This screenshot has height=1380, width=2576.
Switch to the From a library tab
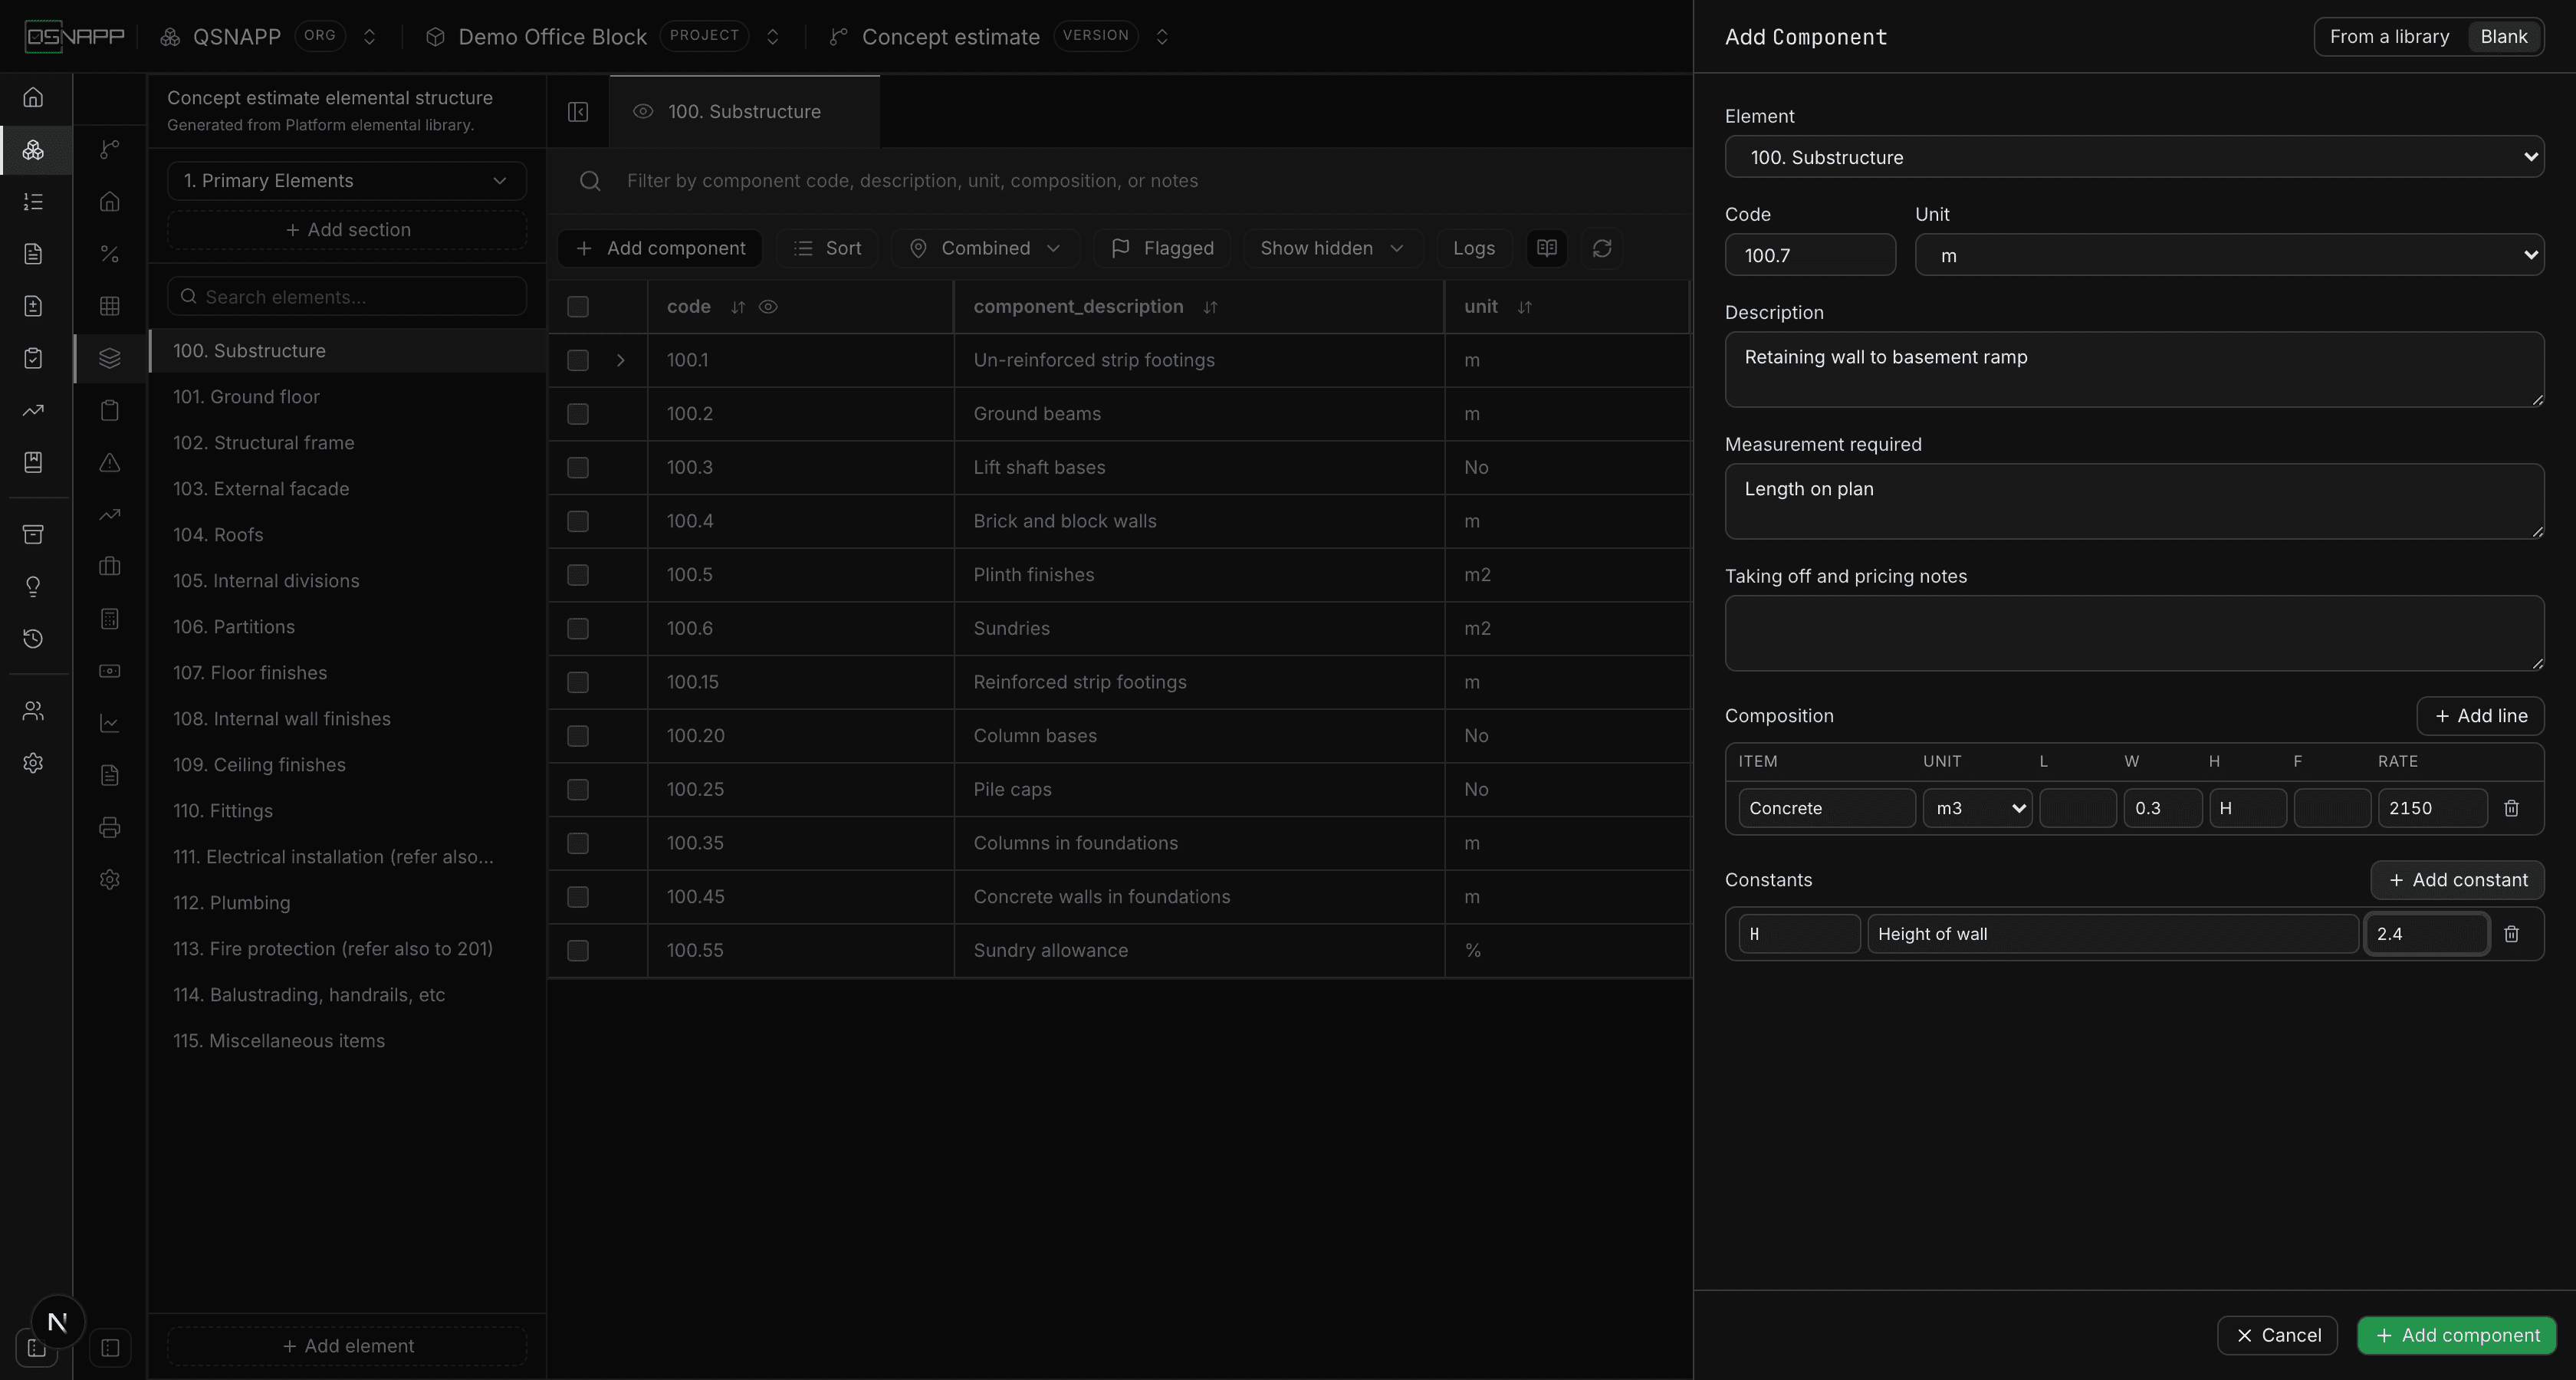(2389, 37)
